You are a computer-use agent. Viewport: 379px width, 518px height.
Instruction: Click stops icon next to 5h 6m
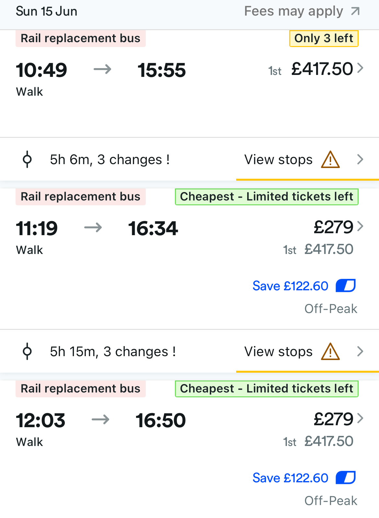pos(28,160)
